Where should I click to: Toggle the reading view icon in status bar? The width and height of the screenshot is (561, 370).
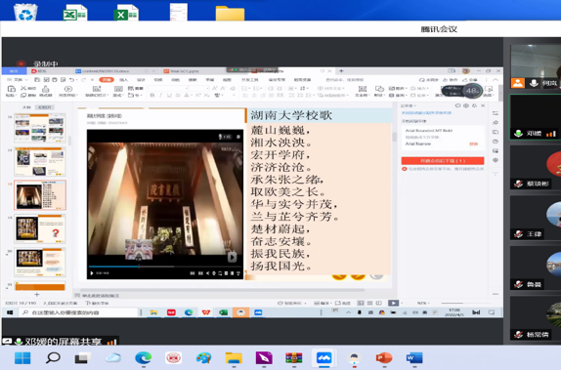point(379,303)
